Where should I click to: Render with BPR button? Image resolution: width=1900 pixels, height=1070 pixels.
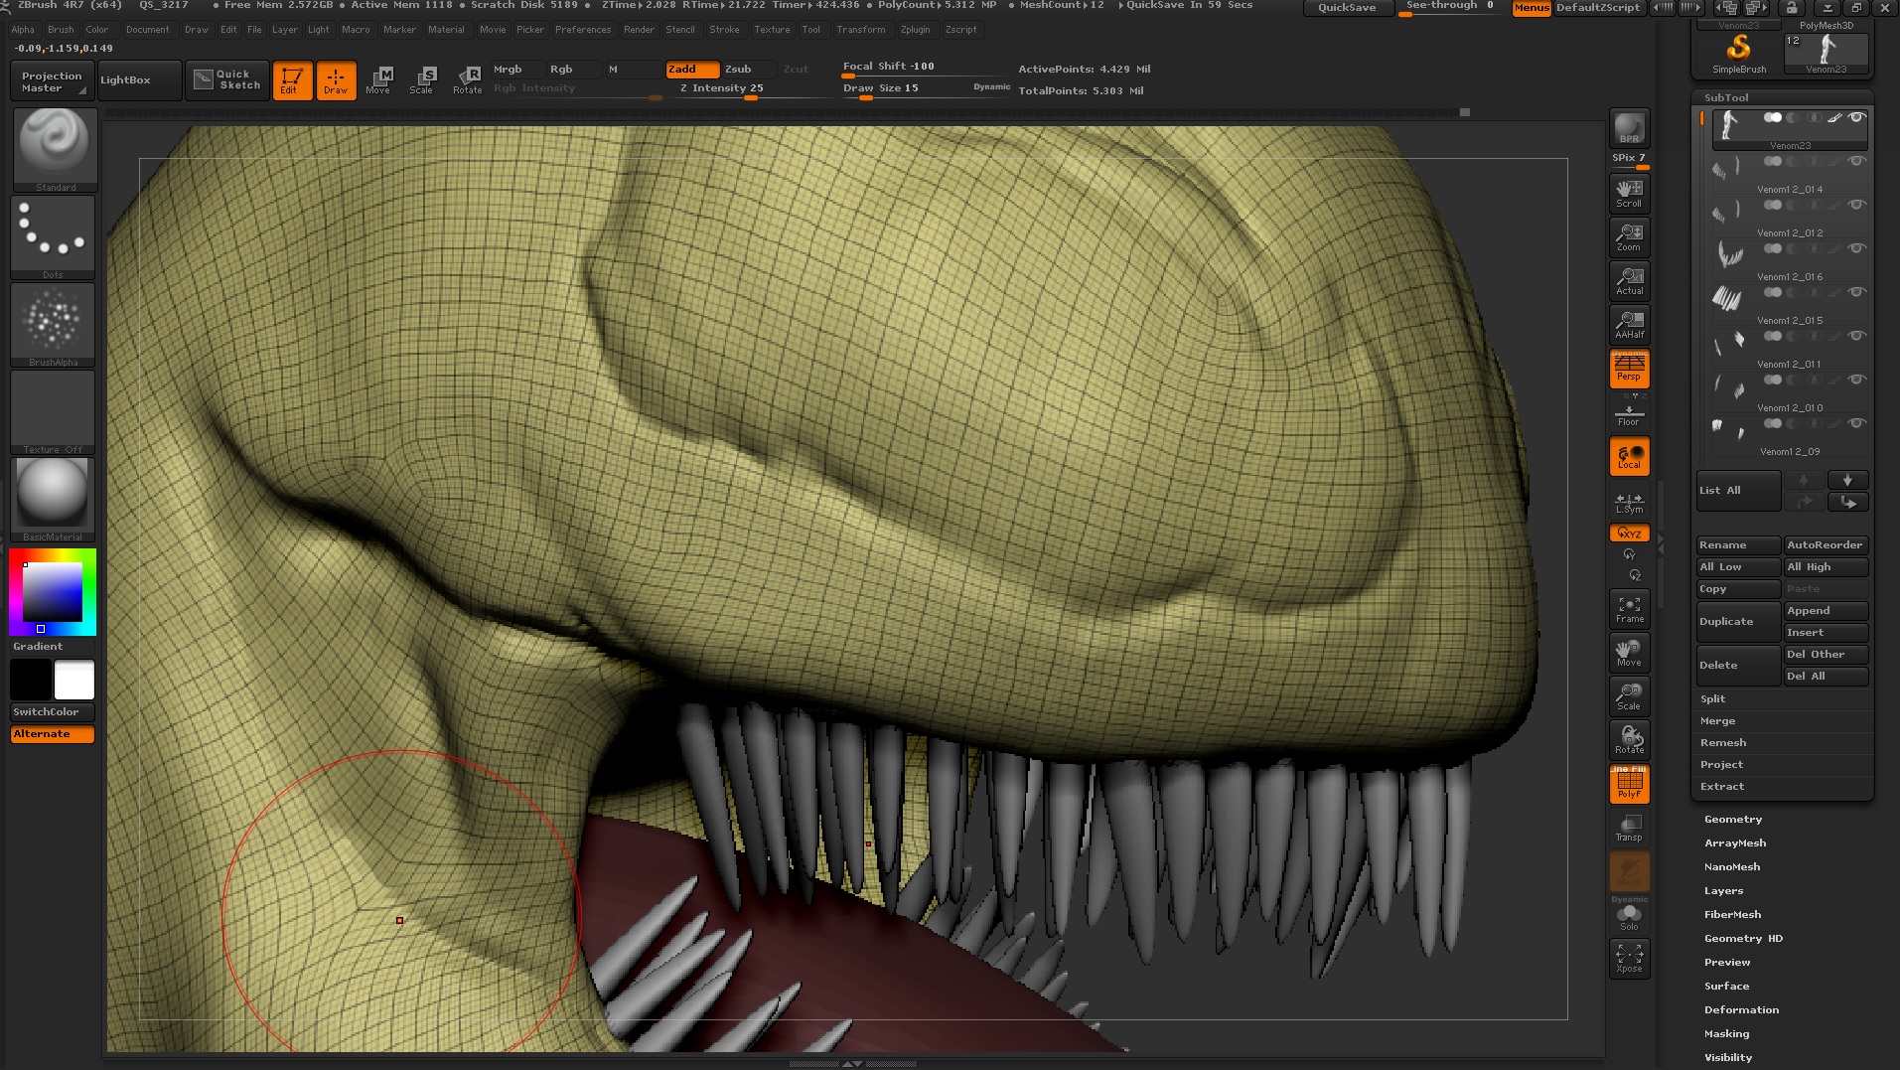point(1629,128)
